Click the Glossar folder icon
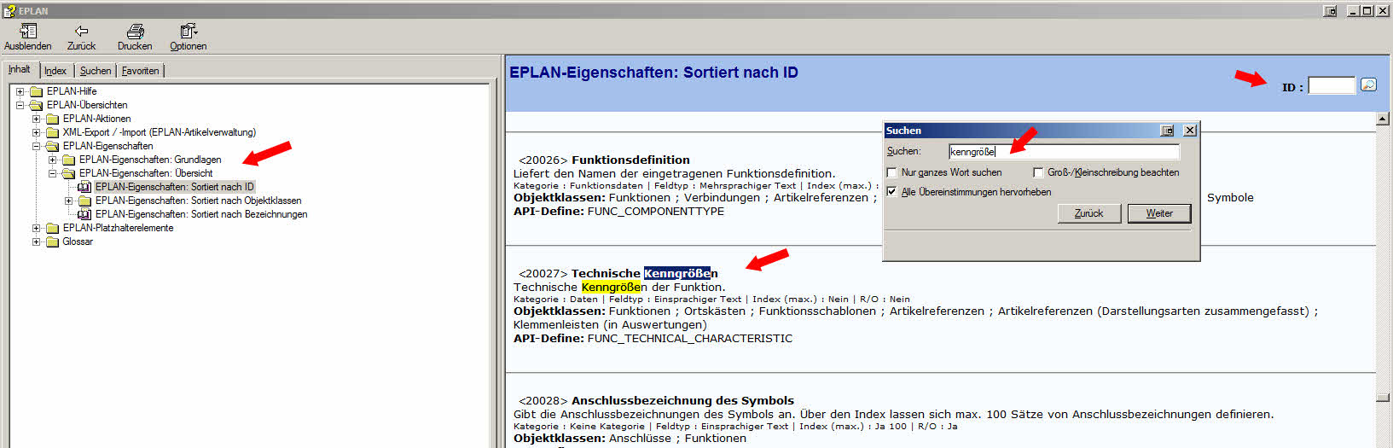 [x=53, y=241]
